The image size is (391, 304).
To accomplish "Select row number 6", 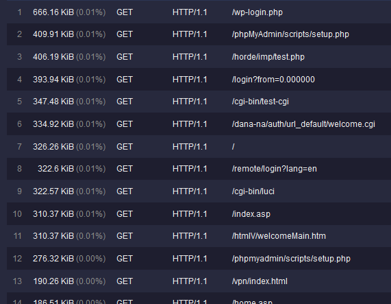I will point(19,124).
